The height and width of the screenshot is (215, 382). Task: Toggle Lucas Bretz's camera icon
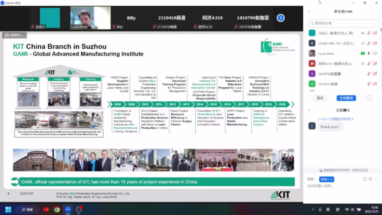(x=375, y=53)
